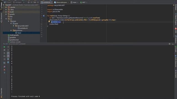Image resolution: width=177 pixels, height=99 pixels.
Task: Click the Exit icon in Run toolbar
Action: [x=4, y=59]
